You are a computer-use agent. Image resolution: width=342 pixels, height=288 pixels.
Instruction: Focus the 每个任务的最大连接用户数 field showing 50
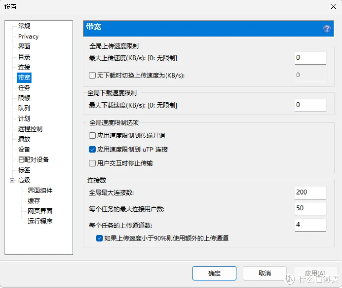tap(310, 209)
